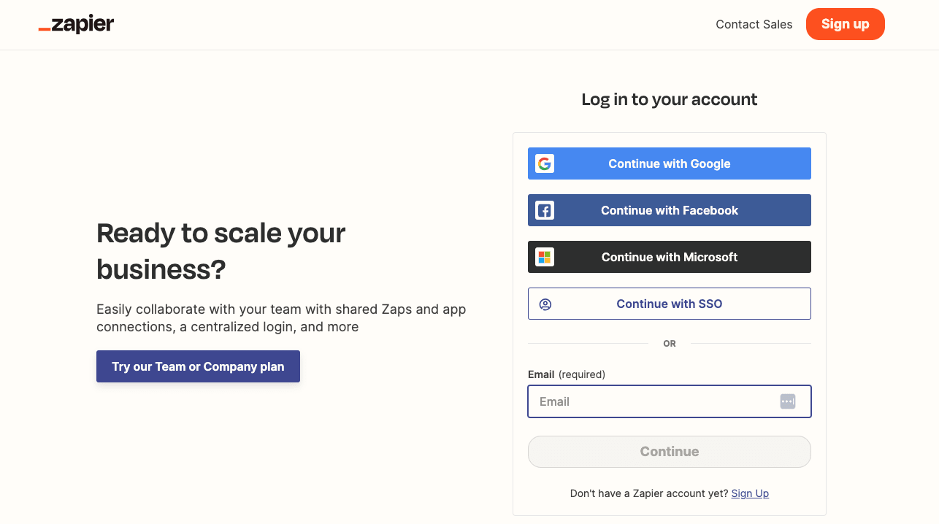Click the autofill dots icon in the Email field
The width and height of the screenshot is (939, 524).
coord(788,401)
